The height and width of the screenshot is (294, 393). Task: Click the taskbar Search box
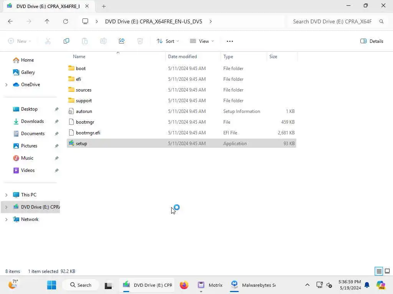pyautogui.click(x=81, y=285)
